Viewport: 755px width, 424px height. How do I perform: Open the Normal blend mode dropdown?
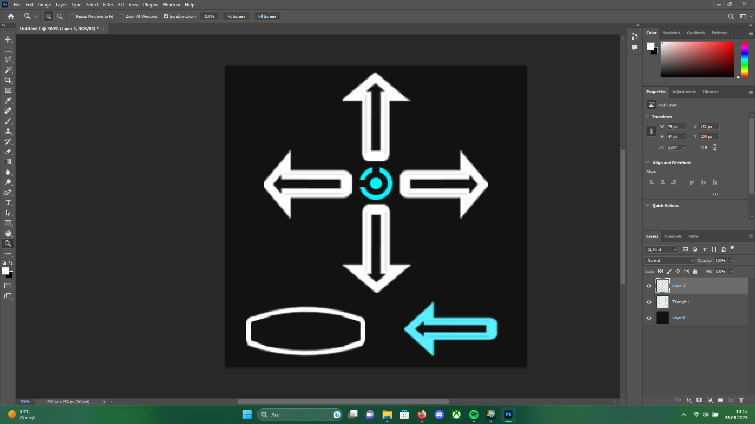point(670,261)
